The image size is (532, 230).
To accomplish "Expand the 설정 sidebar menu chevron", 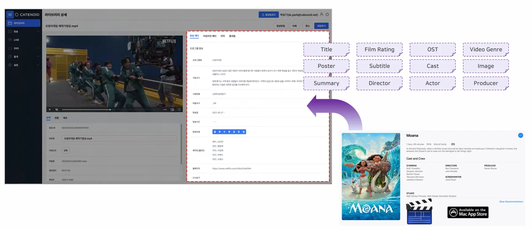I will tap(38, 65).
